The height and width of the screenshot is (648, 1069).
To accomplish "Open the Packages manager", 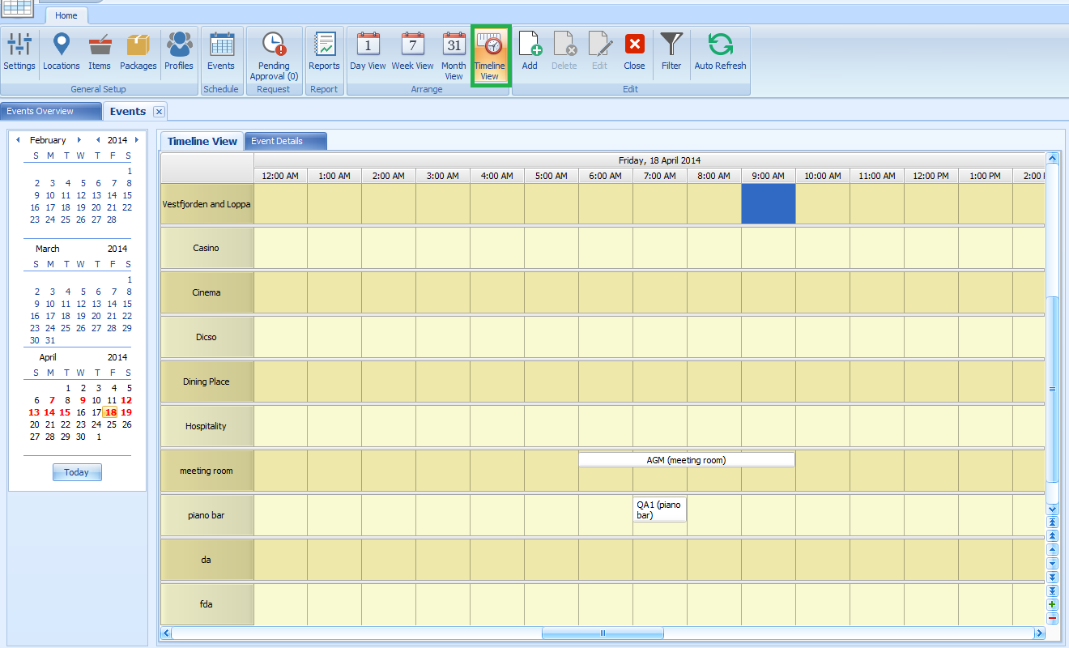I will (x=138, y=51).
